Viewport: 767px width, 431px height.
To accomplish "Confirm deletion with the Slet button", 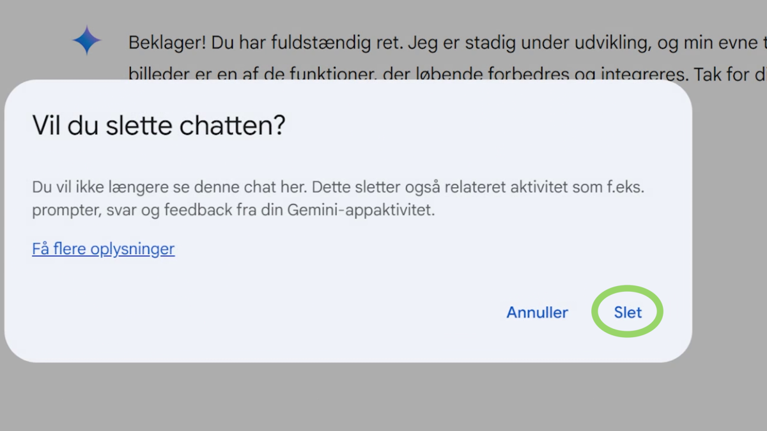I will point(628,312).
